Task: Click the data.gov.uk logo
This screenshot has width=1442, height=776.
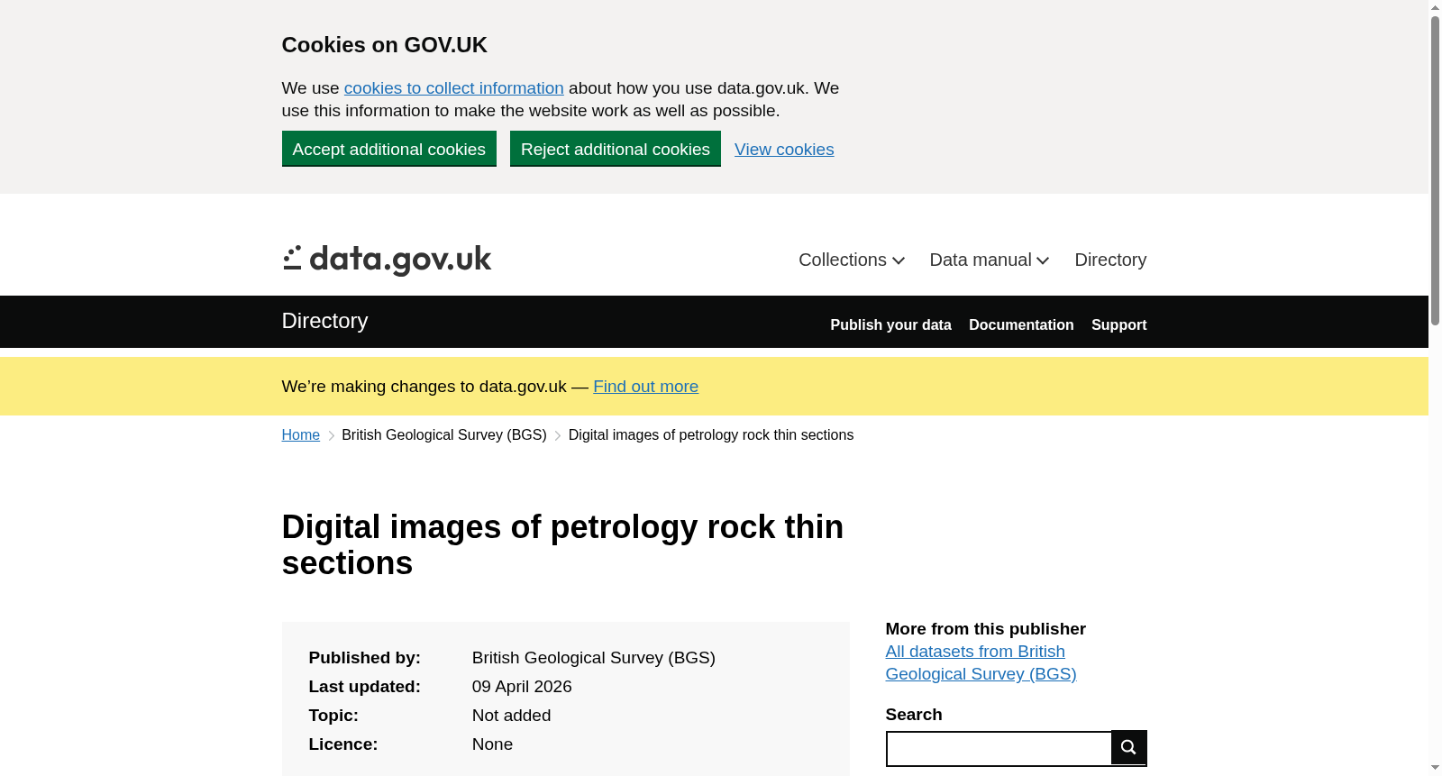Action: tap(387, 260)
